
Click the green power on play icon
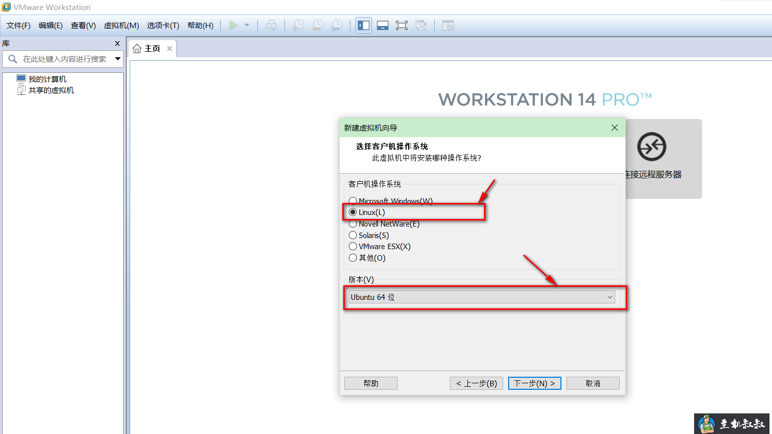pyautogui.click(x=234, y=25)
